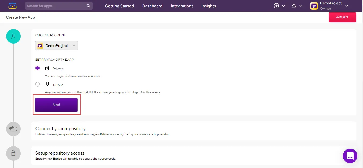Image resolution: width=363 pixels, height=168 pixels.
Task: Expand the DemoProject Owner profile menu
Action: point(347,6)
